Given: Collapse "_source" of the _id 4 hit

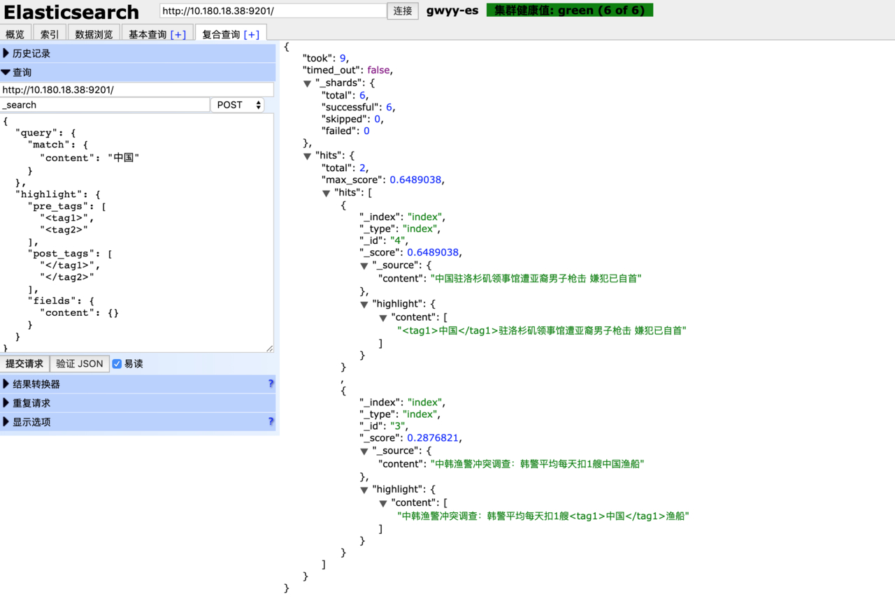Looking at the screenshot, I should [x=364, y=266].
